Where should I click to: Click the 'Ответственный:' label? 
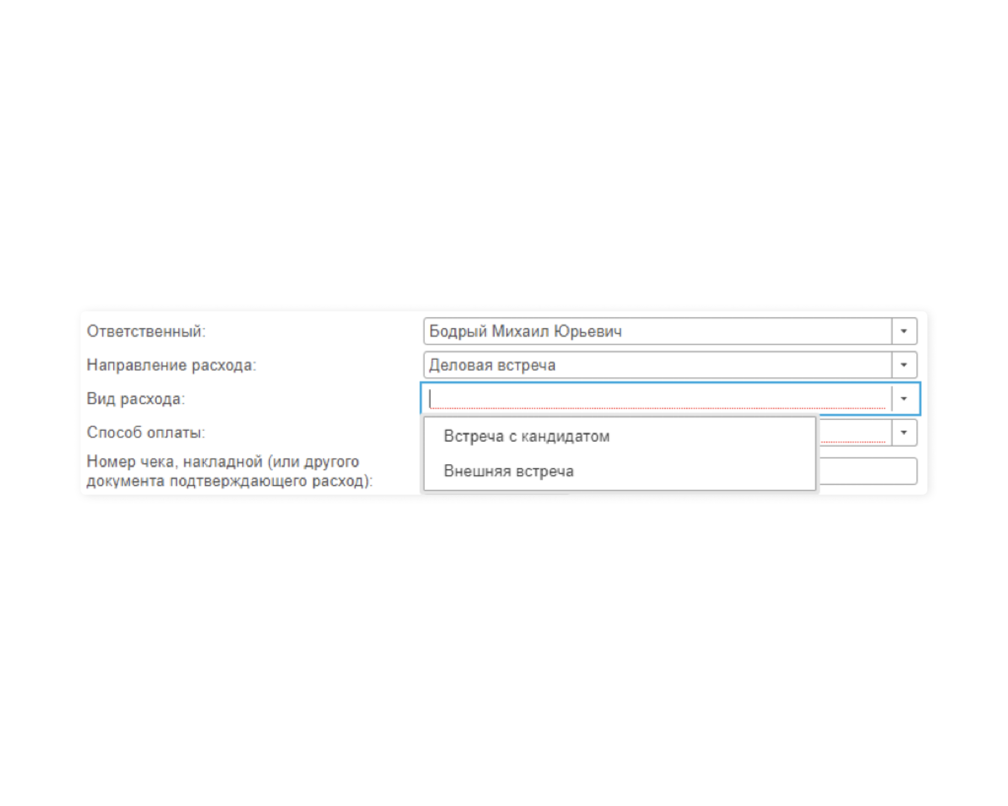pyautogui.click(x=146, y=331)
